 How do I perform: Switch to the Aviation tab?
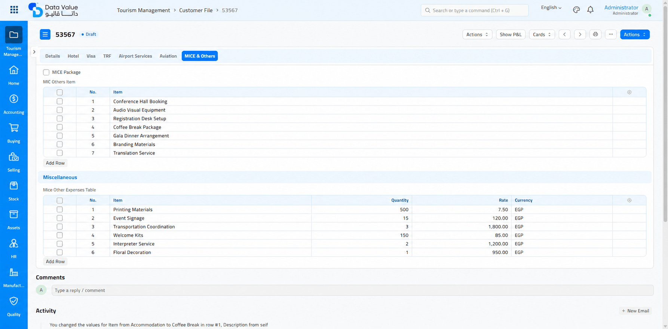point(168,56)
